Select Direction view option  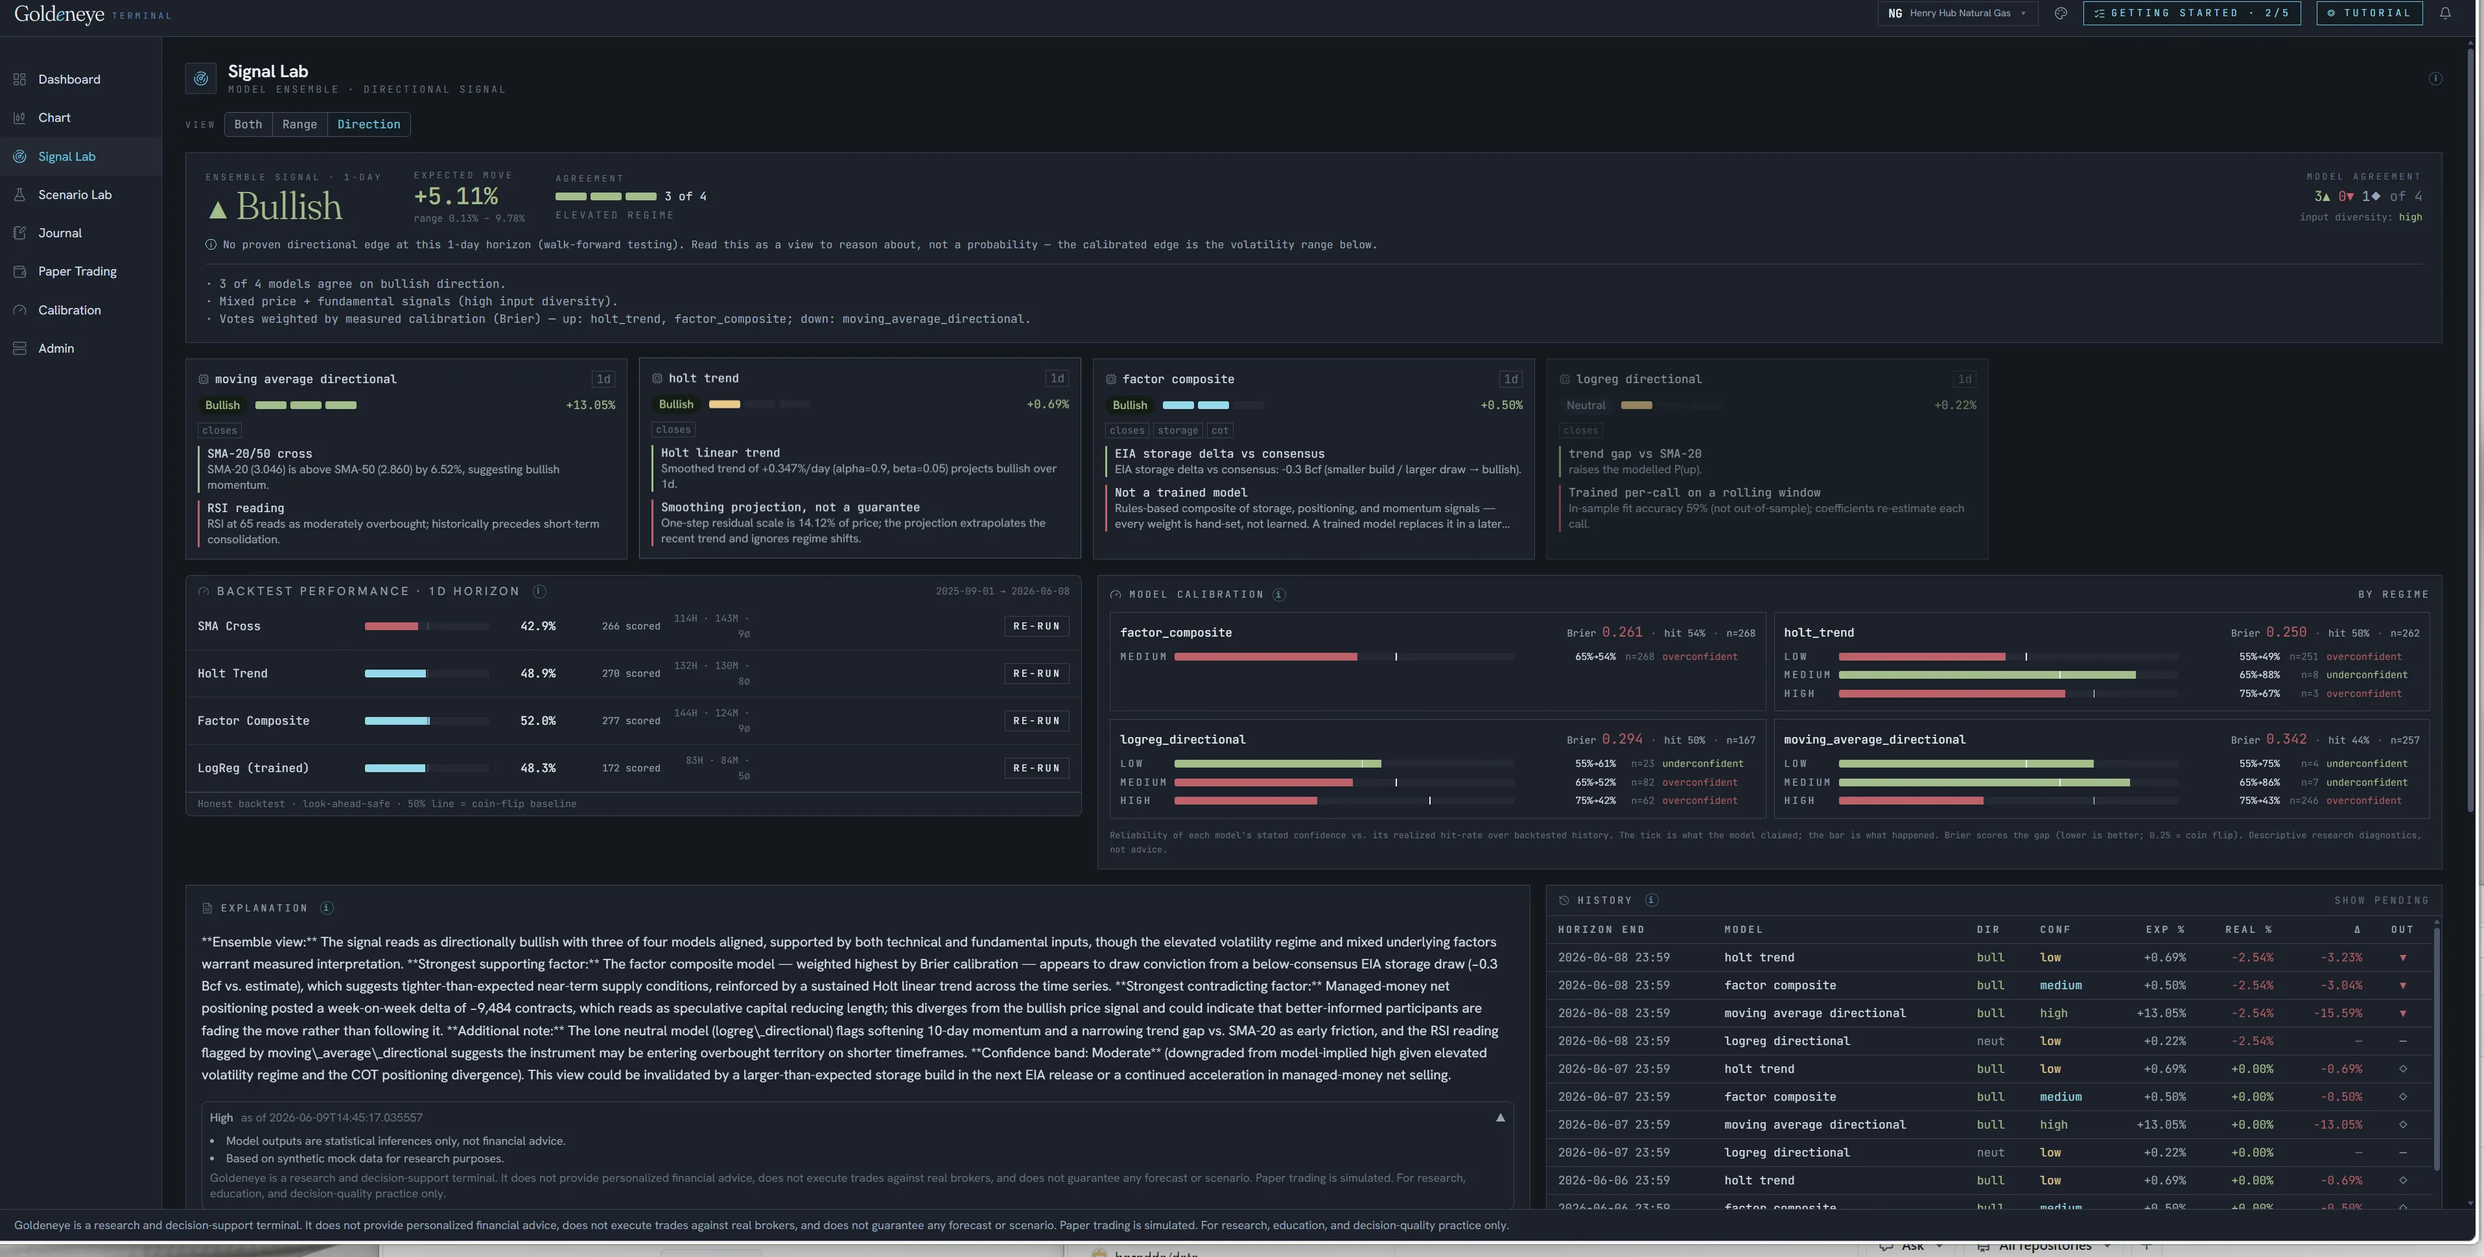tap(368, 124)
